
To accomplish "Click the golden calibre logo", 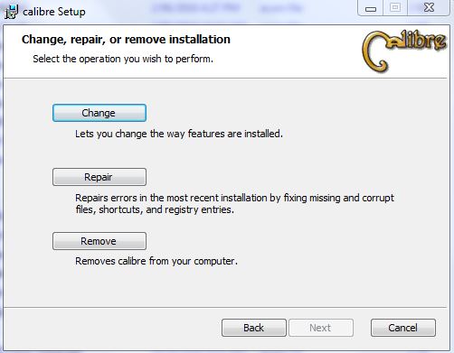I will (x=404, y=51).
